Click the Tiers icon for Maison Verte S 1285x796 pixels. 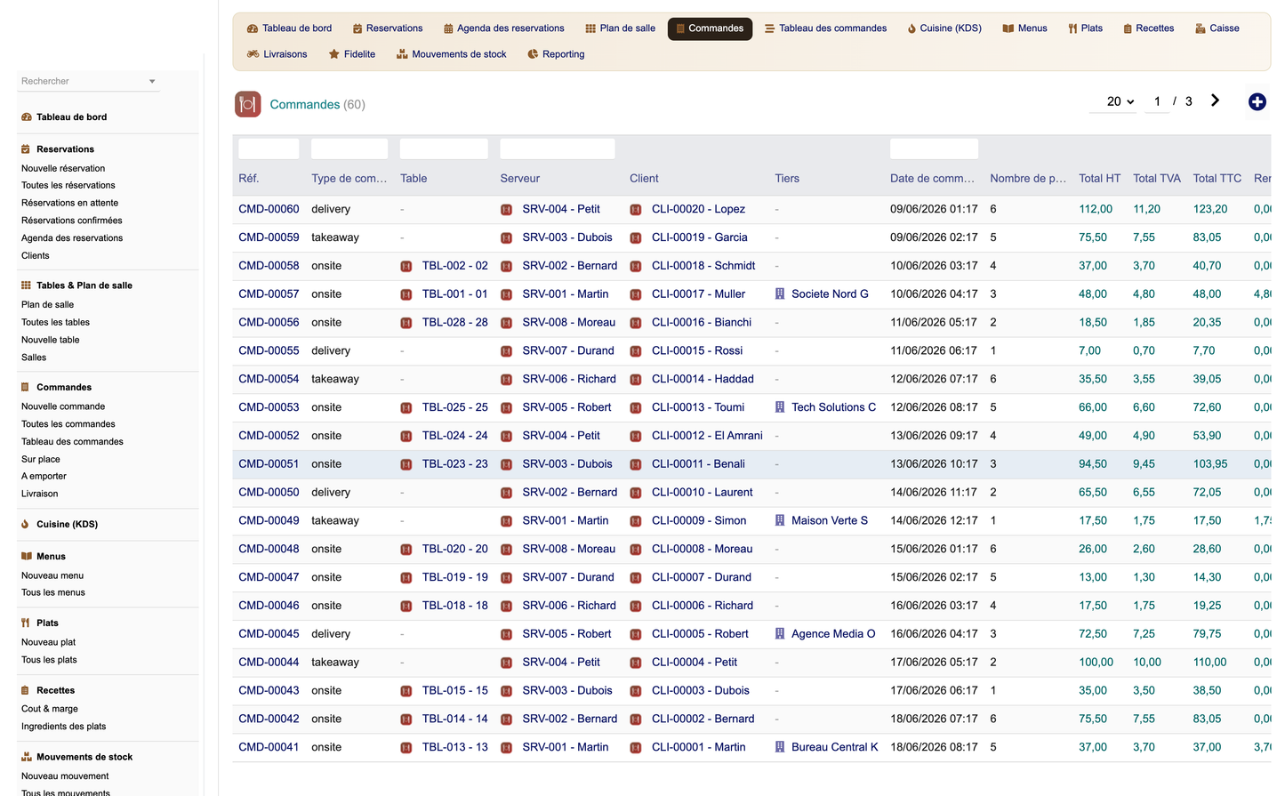[x=780, y=520]
